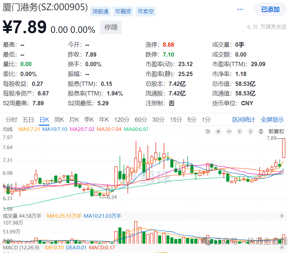The image size is (297, 253).
Task: Click the MA20:7.02 moving average label
Action: (82, 129)
